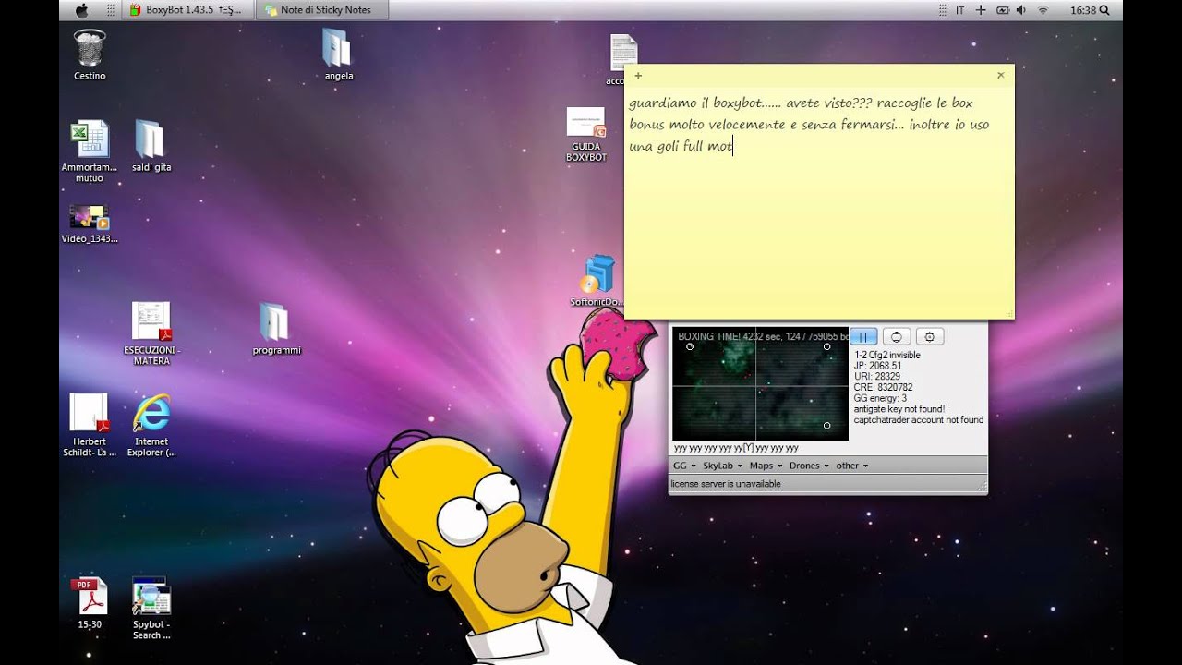Click the 'CRE: 8320782' value
1182x665 pixels.
coord(883,388)
